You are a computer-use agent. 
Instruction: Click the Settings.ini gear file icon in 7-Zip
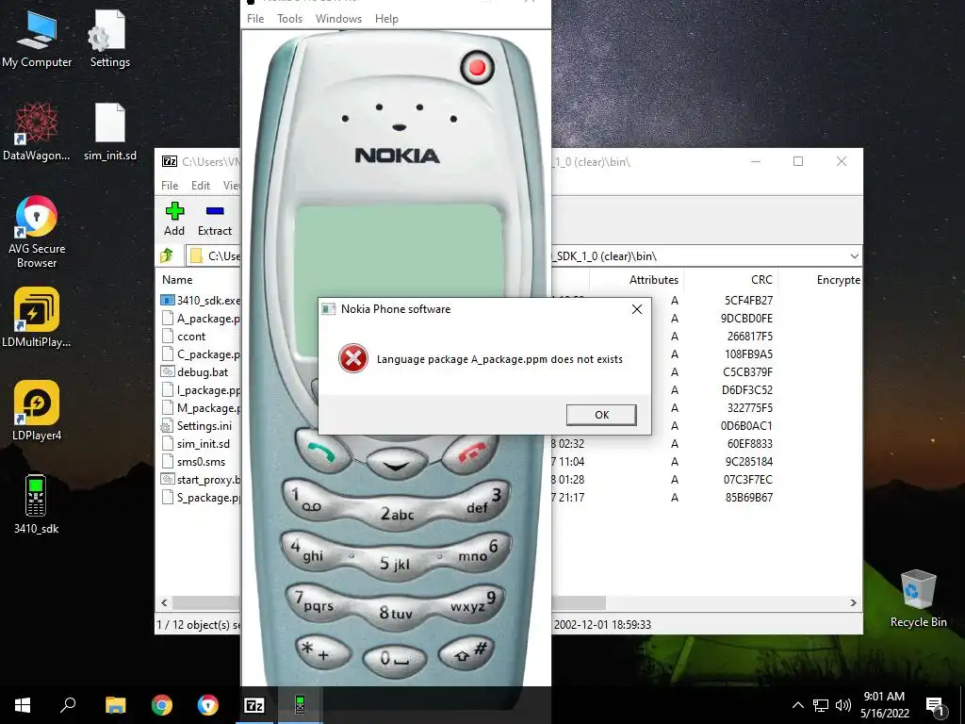point(167,425)
